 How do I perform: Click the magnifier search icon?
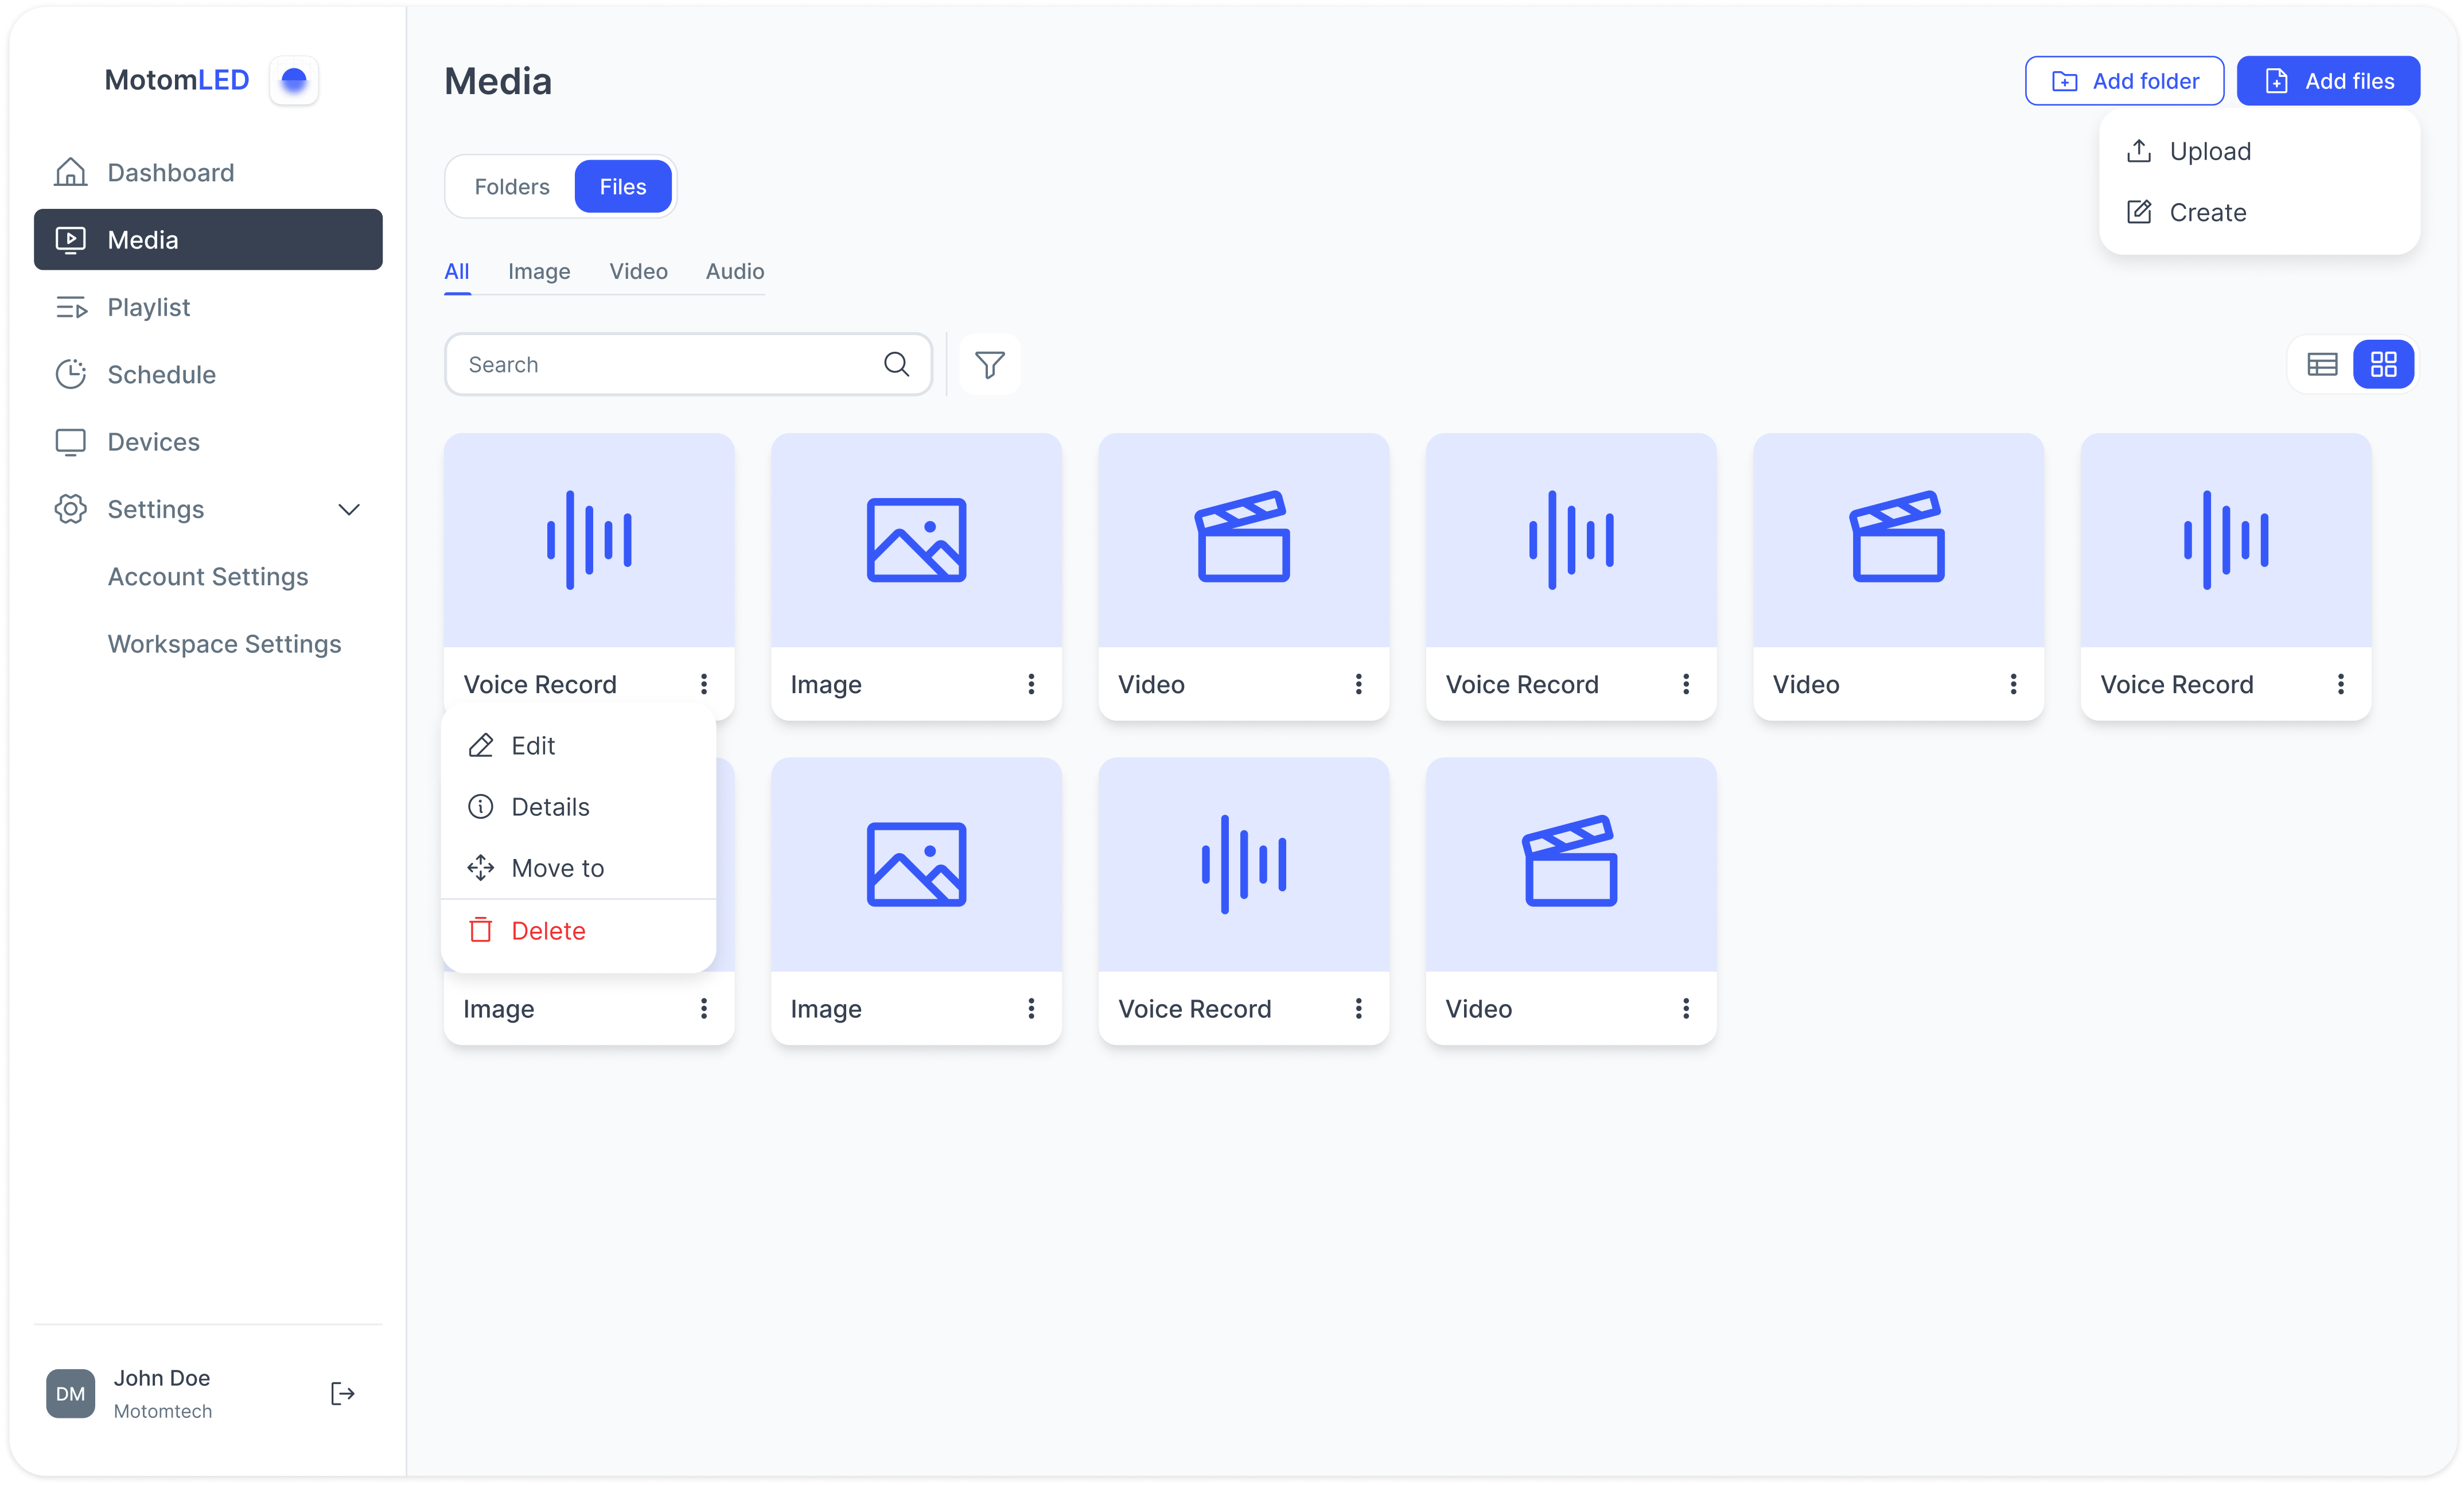[896, 364]
